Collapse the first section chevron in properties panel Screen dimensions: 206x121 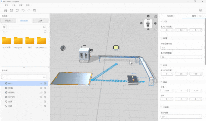tap(161, 21)
